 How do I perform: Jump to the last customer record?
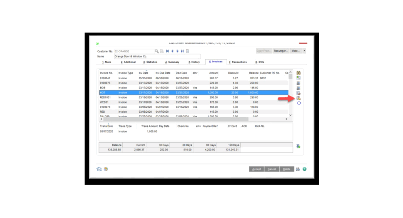pos(182,51)
